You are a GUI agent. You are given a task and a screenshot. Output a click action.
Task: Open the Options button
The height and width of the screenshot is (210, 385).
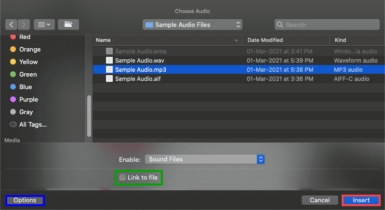point(25,200)
